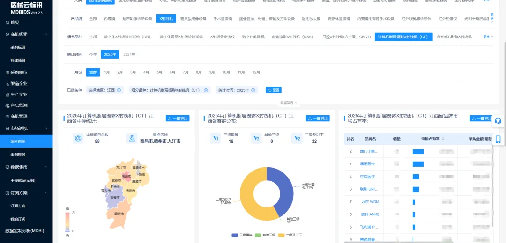The width and height of the screenshot is (506, 243).
Task: Select 血管造影X射线机（DSA） sub-category
Action: (x=292, y=37)
